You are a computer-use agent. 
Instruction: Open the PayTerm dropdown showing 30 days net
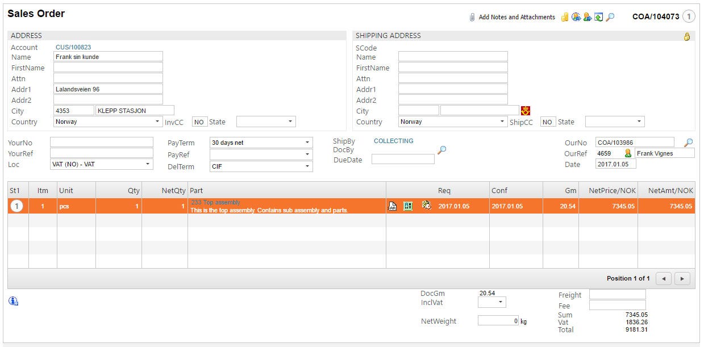click(261, 143)
